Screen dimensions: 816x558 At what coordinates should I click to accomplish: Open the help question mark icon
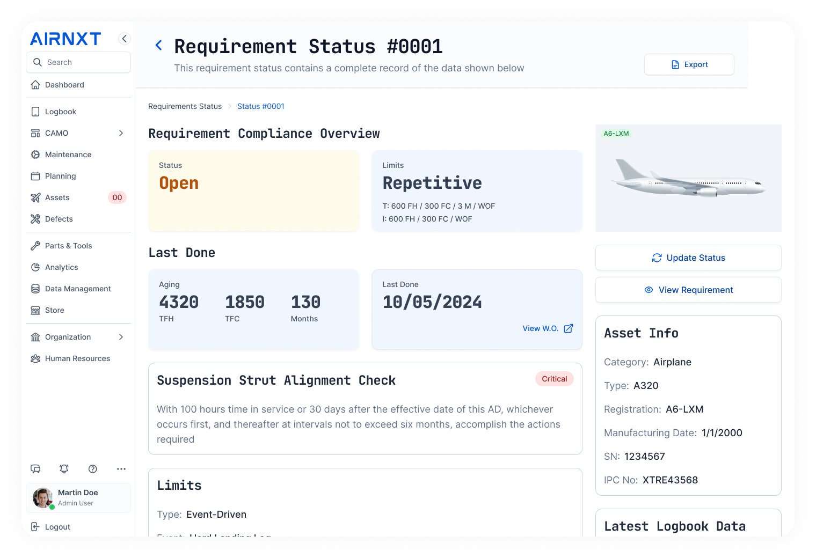tap(92, 469)
